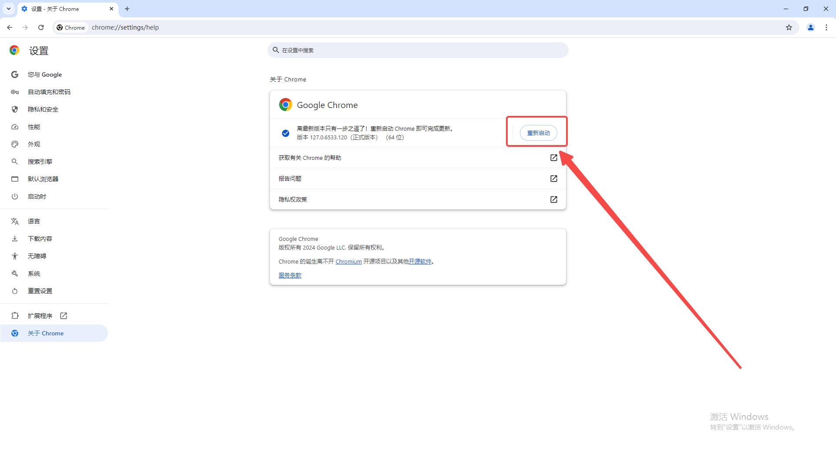
Task: Open 默认浏览器 settings section
Action: pos(54,179)
